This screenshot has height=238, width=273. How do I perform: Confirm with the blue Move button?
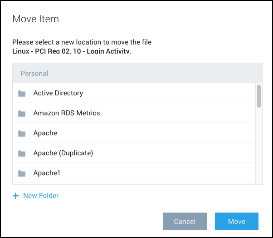[x=236, y=222]
